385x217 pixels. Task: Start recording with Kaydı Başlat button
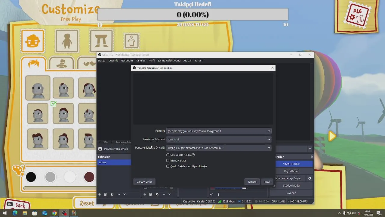tap(291, 171)
